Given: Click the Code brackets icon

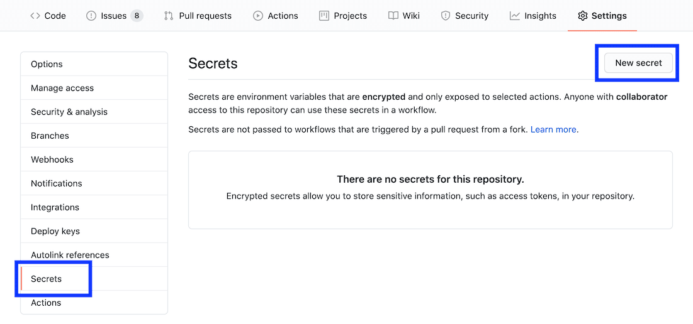Looking at the screenshot, I should tap(35, 16).
